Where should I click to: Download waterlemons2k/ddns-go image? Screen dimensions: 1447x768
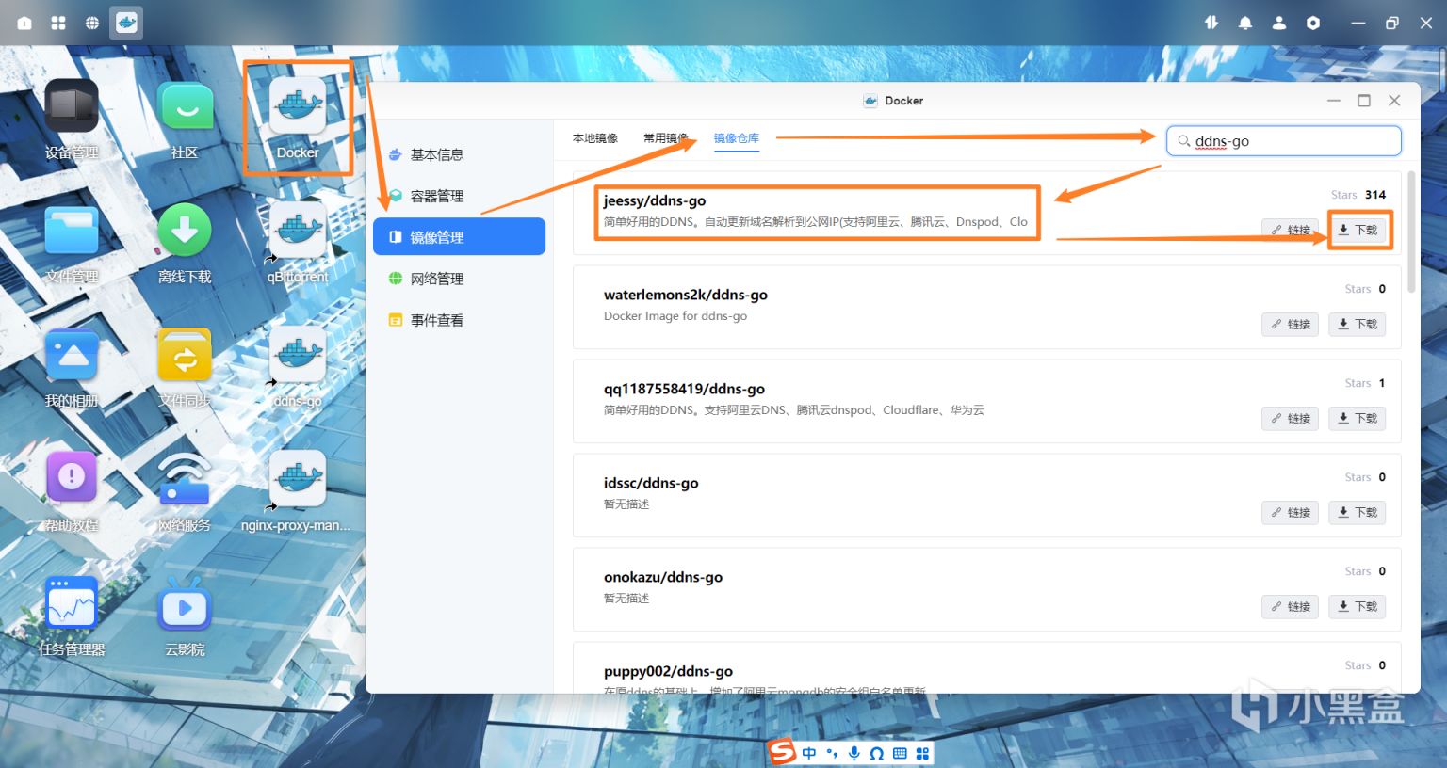coord(1358,324)
